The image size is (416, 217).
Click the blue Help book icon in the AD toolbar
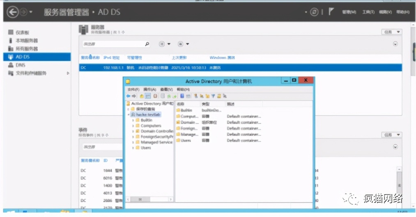click(x=182, y=96)
